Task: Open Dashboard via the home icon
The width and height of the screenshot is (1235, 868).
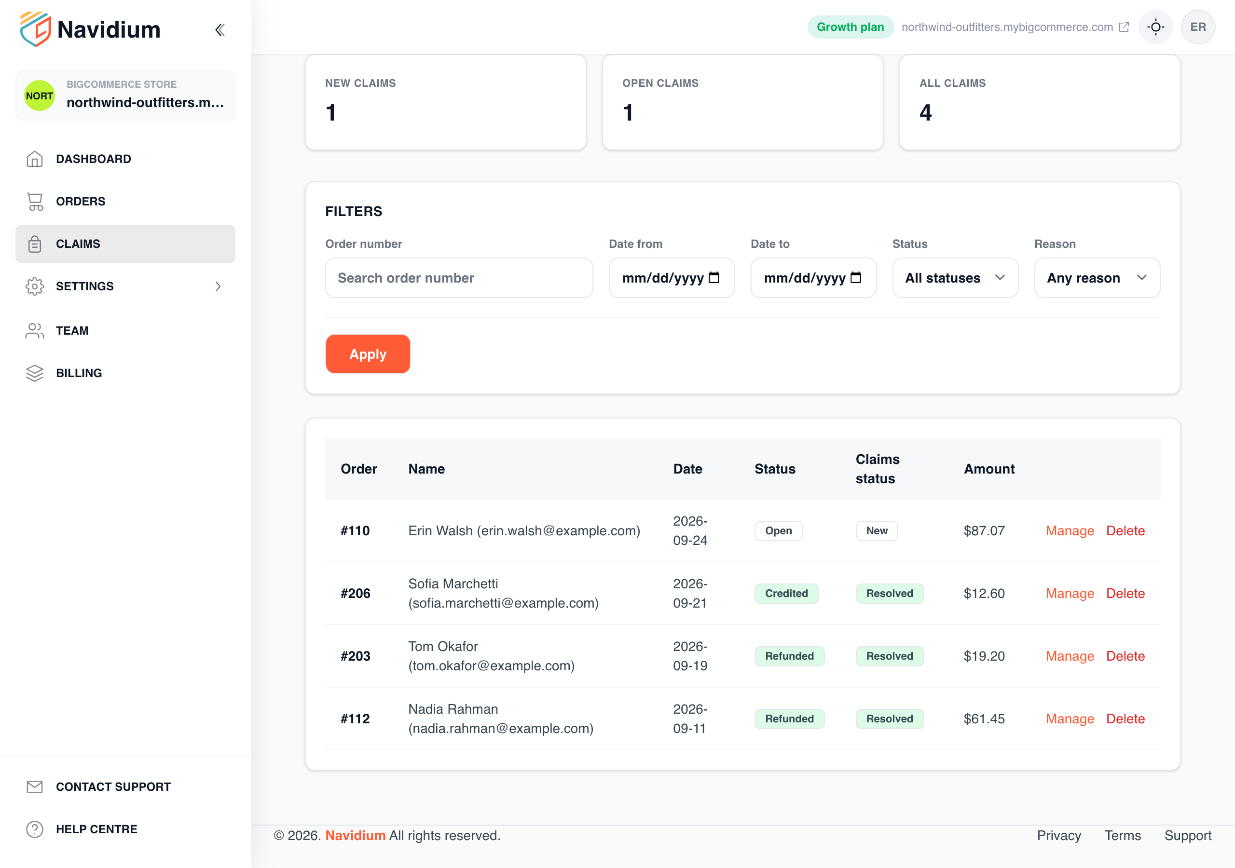Action: [x=35, y=159]
